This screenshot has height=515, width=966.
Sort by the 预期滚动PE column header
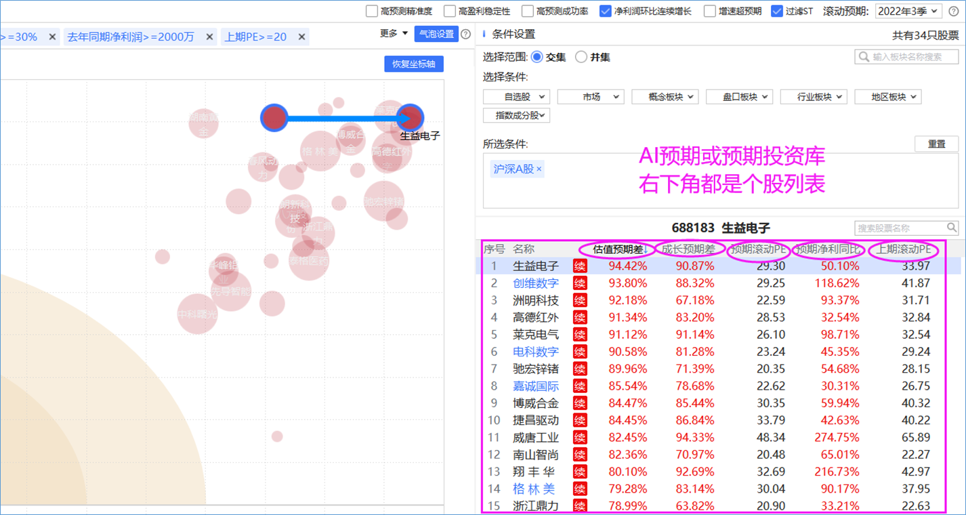(759, 249)
